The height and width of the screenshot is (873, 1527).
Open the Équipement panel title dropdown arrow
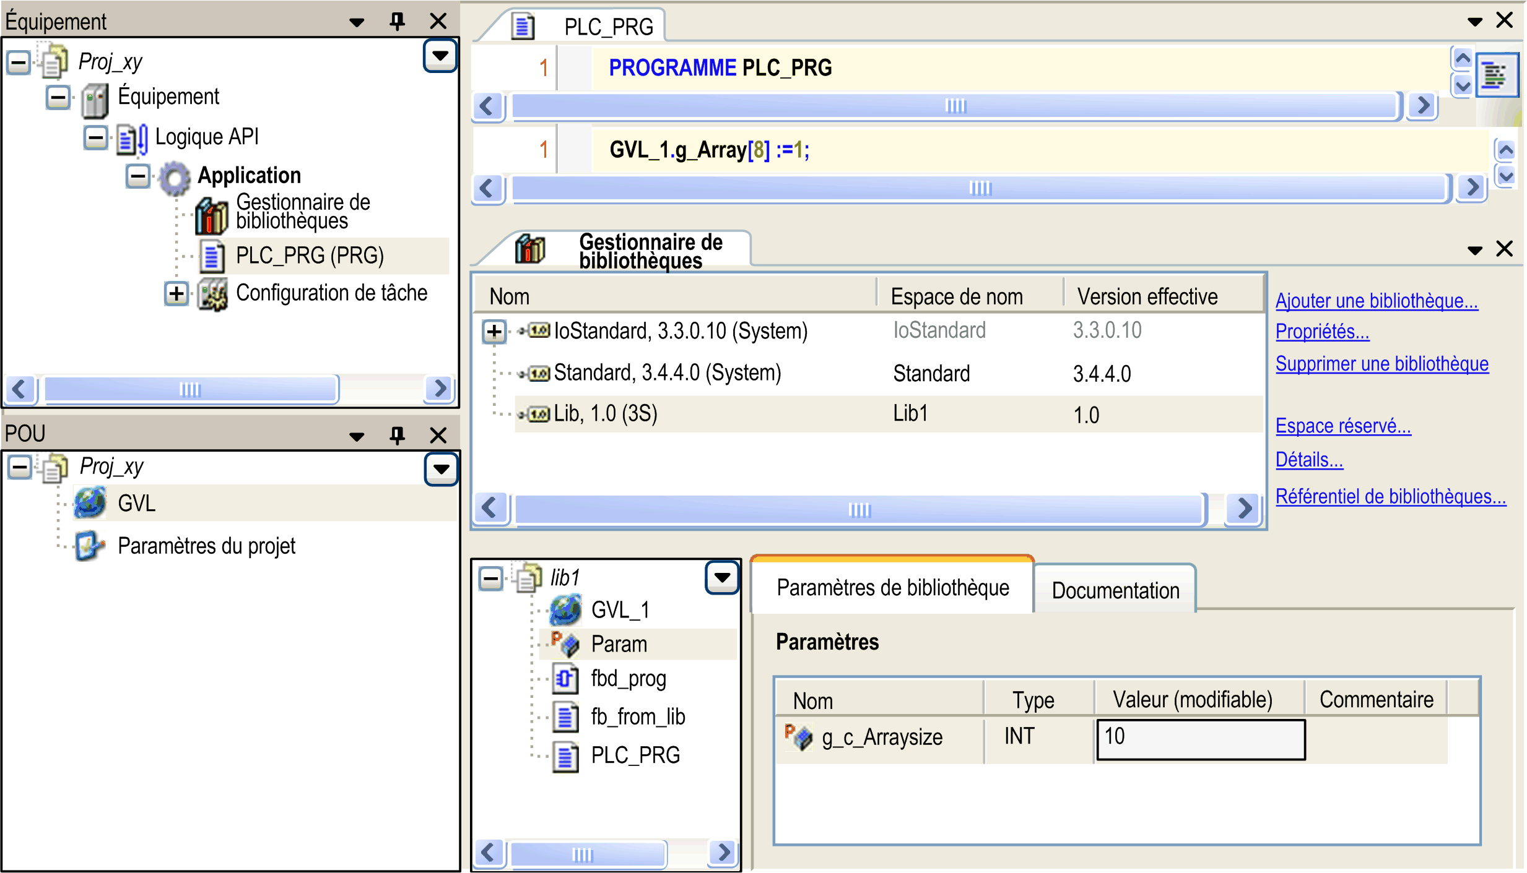(357, 22)
